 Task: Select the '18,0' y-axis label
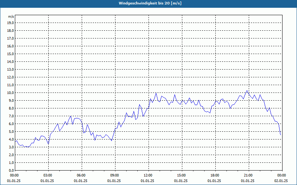pyautogui.click(x=10, y=31)
